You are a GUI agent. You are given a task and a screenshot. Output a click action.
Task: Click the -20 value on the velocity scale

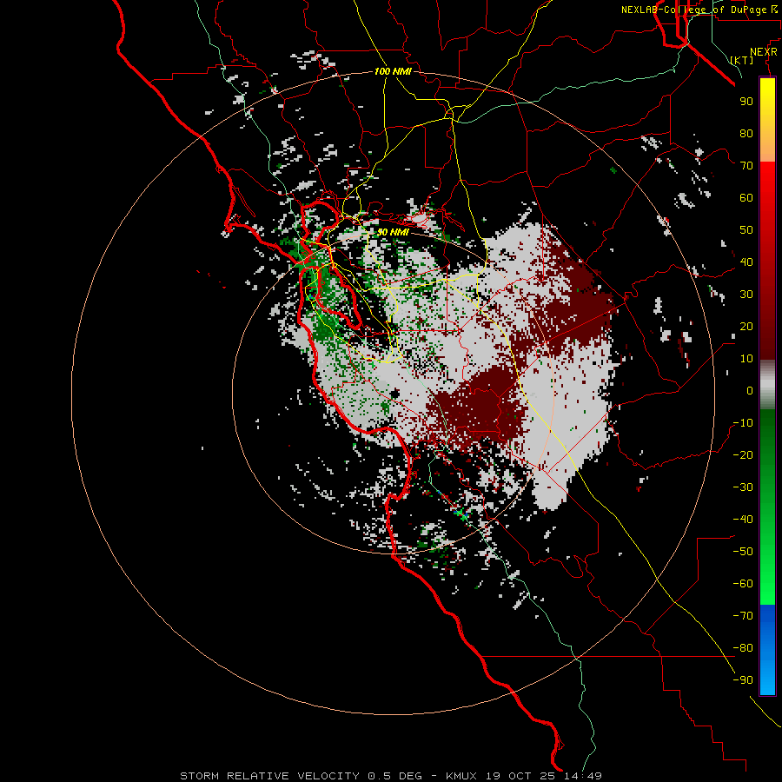click(743, 455)
